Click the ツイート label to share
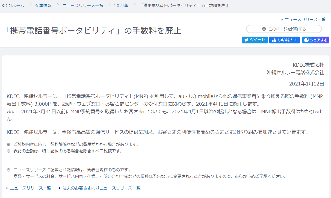331x198 pixels. click(257, 40)
